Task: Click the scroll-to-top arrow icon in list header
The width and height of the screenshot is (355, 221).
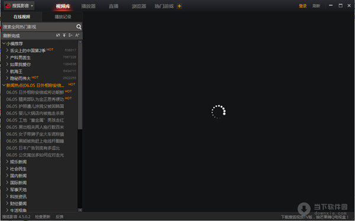Action: tap(64, 35)
